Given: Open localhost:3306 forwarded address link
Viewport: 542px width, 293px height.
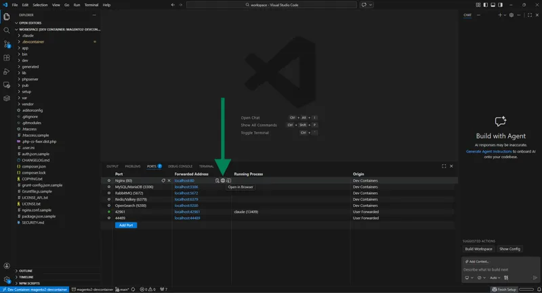Looking at the screenshot, I should tap(186, 187).
